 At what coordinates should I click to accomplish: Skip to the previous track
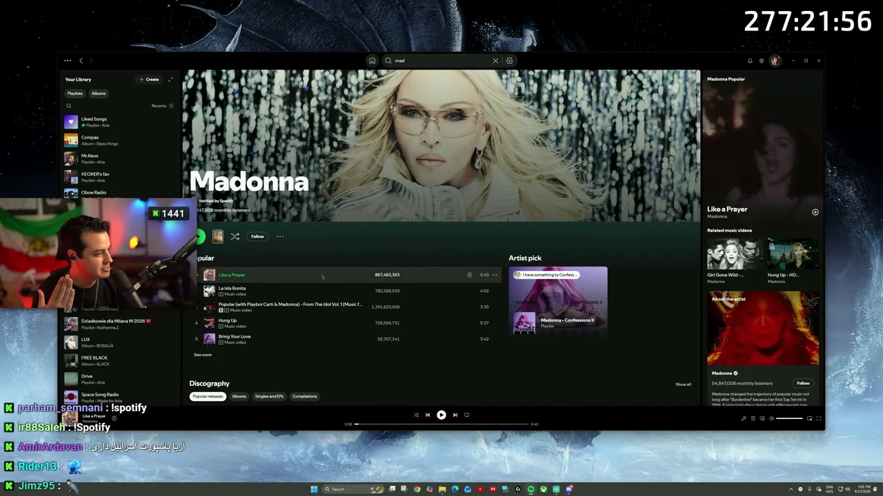point(428,415)
